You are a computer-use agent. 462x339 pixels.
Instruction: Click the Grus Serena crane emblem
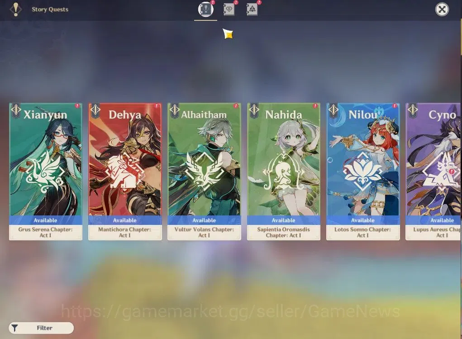click(x=45, y=172)
